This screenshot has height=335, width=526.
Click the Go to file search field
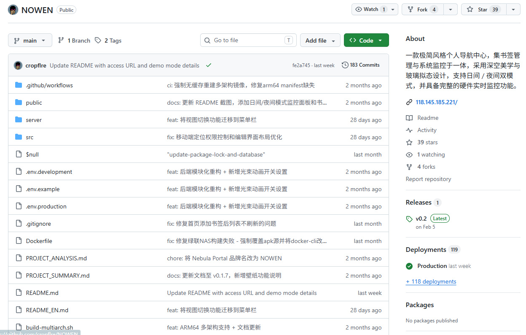click(x=248, y=41)
